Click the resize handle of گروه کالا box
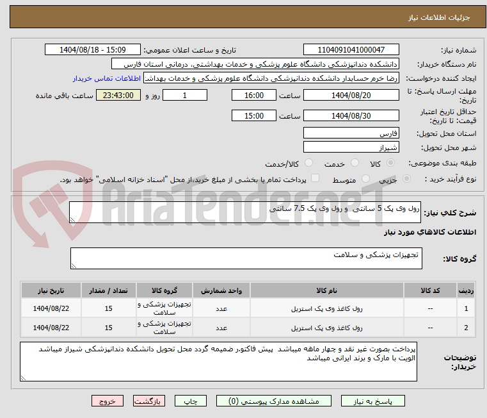Viewport: 487px width, 418px height. 74,266
